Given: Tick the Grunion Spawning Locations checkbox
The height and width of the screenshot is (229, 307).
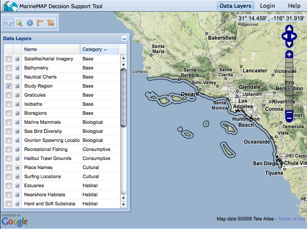Looking at the screenshot, I should click(8, 140).
